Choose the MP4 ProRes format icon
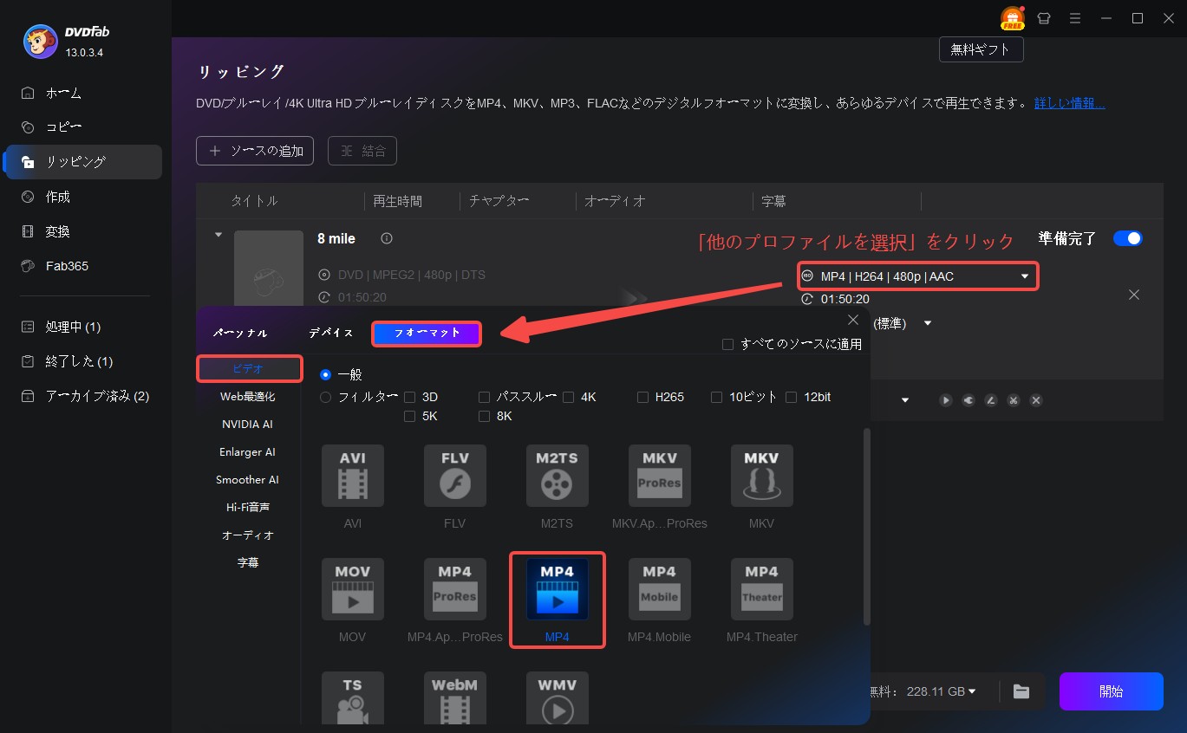This screenshot has width=1187, height=733. coord(455,589)
